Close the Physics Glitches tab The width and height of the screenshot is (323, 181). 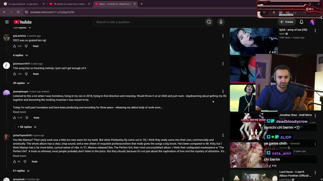pyautogui.click(x=89, y=4)
